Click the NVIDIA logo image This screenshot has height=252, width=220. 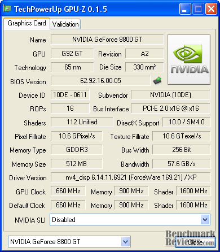(189, 59)
